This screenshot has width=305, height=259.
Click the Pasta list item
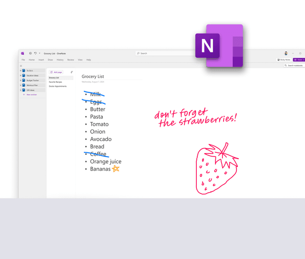click(96, 117)
